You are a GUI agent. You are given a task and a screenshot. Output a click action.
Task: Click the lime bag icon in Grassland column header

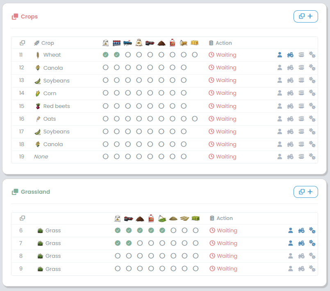pos(118,218)
